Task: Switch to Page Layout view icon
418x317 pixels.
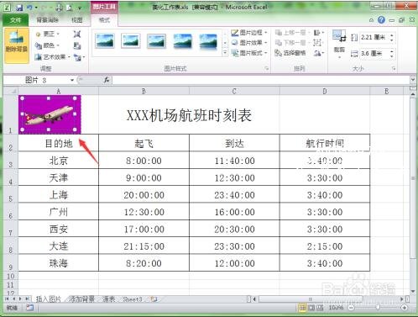Action: [311, 308]
